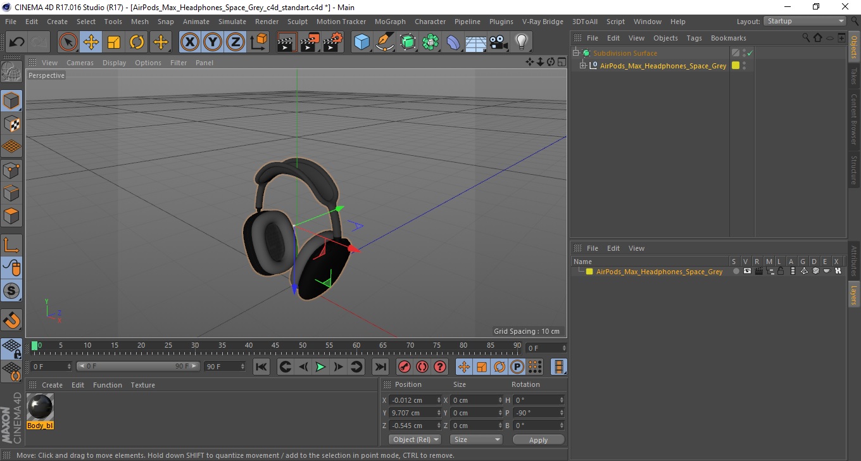861x461 pixels.
Task: Activate the Move tool
Action: [91, 42]
